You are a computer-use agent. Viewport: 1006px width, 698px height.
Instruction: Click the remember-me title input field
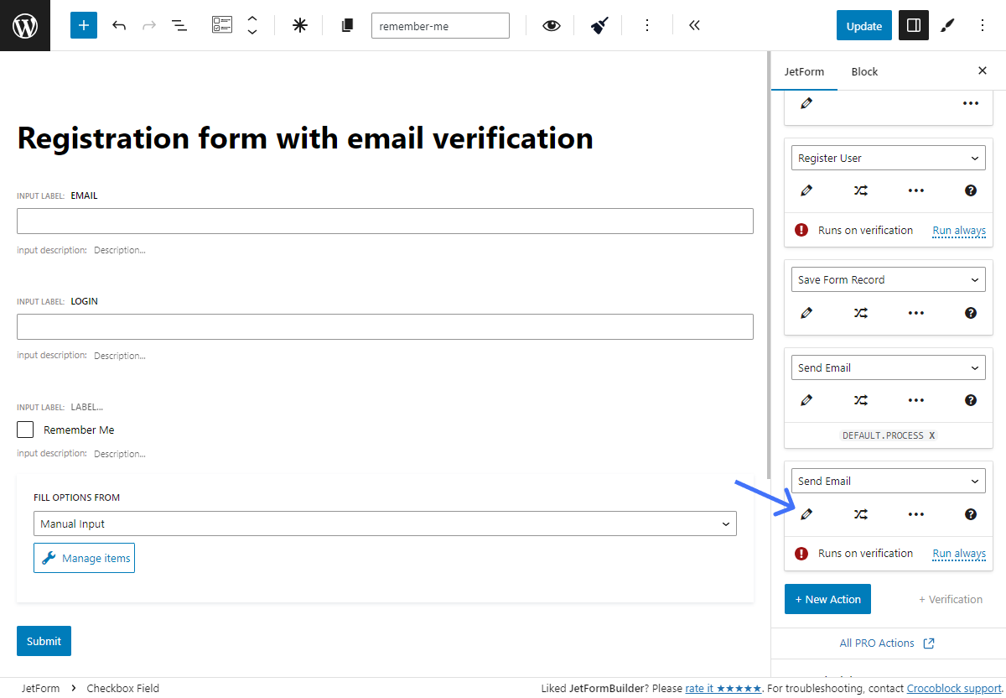[x=440, y=25]
